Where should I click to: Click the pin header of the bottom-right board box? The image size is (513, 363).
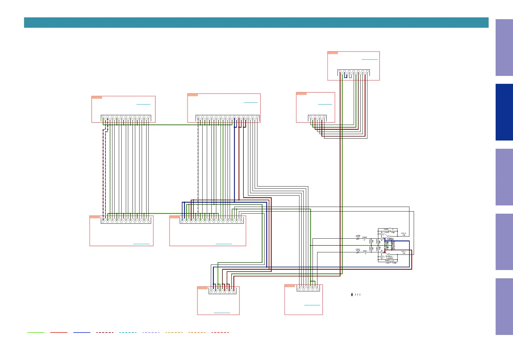pos(308,288)
